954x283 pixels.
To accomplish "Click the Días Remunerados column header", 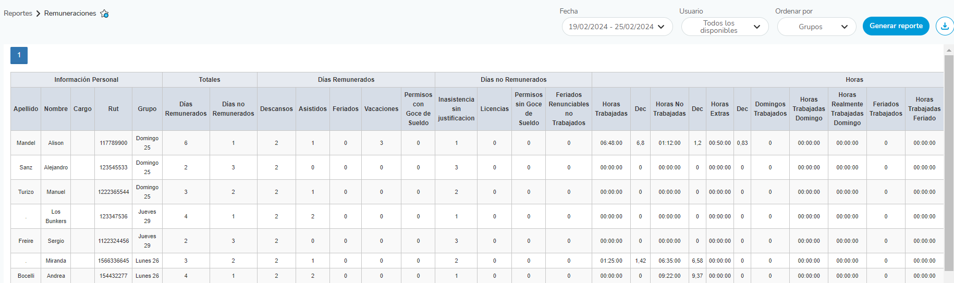I will tap(186, 109).
